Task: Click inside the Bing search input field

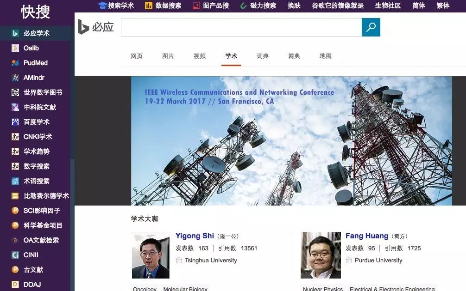Action: pos(241,27)
